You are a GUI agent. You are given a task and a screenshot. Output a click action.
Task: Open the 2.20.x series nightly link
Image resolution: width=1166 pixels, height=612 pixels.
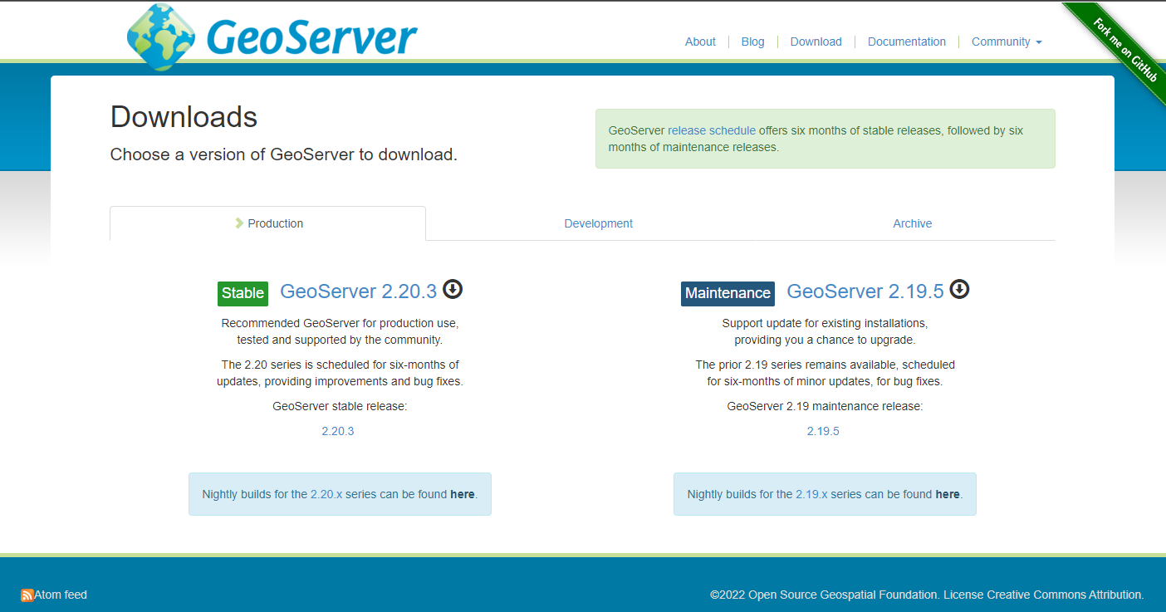[326, 494]
